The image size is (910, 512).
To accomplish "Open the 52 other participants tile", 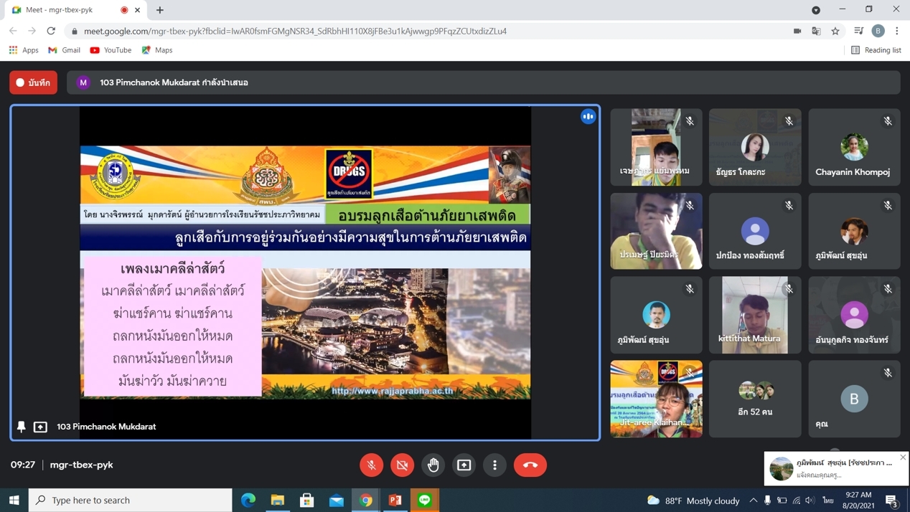I will click(755, 399).
